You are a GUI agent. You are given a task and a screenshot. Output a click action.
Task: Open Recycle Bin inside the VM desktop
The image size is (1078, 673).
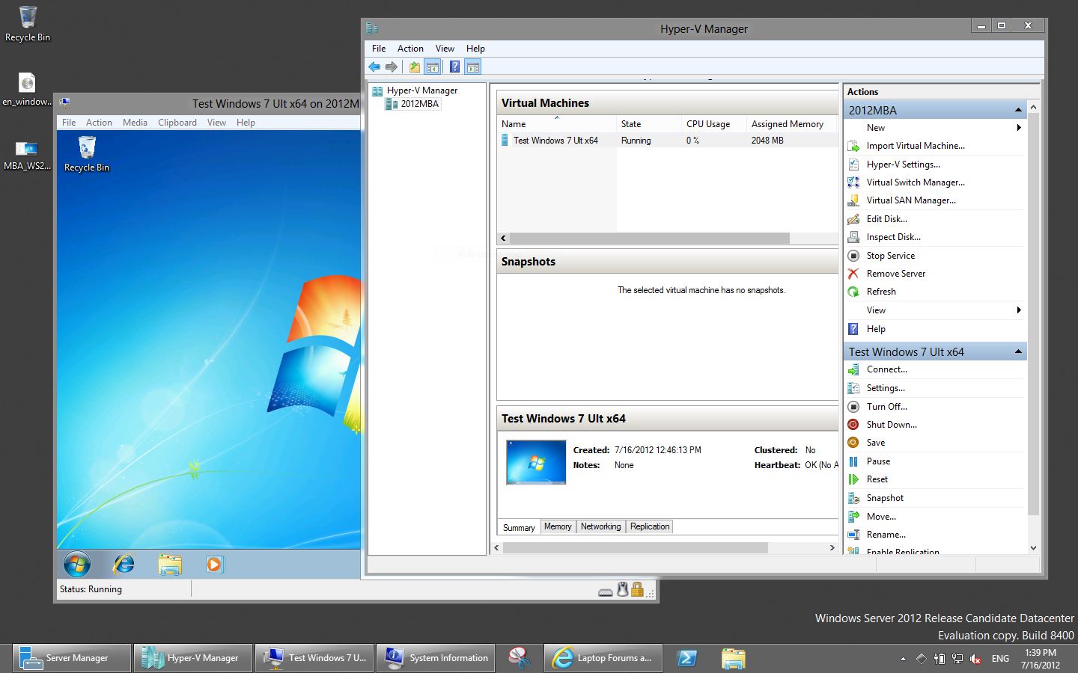(87, 154)
